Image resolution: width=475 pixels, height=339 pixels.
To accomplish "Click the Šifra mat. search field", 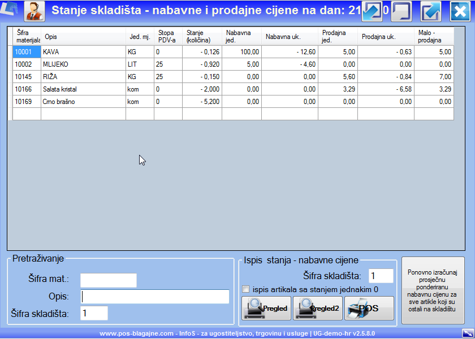I will [109, 280].
